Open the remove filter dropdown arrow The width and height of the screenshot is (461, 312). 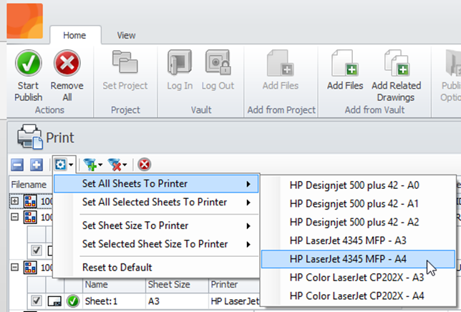tap(125, 165)
